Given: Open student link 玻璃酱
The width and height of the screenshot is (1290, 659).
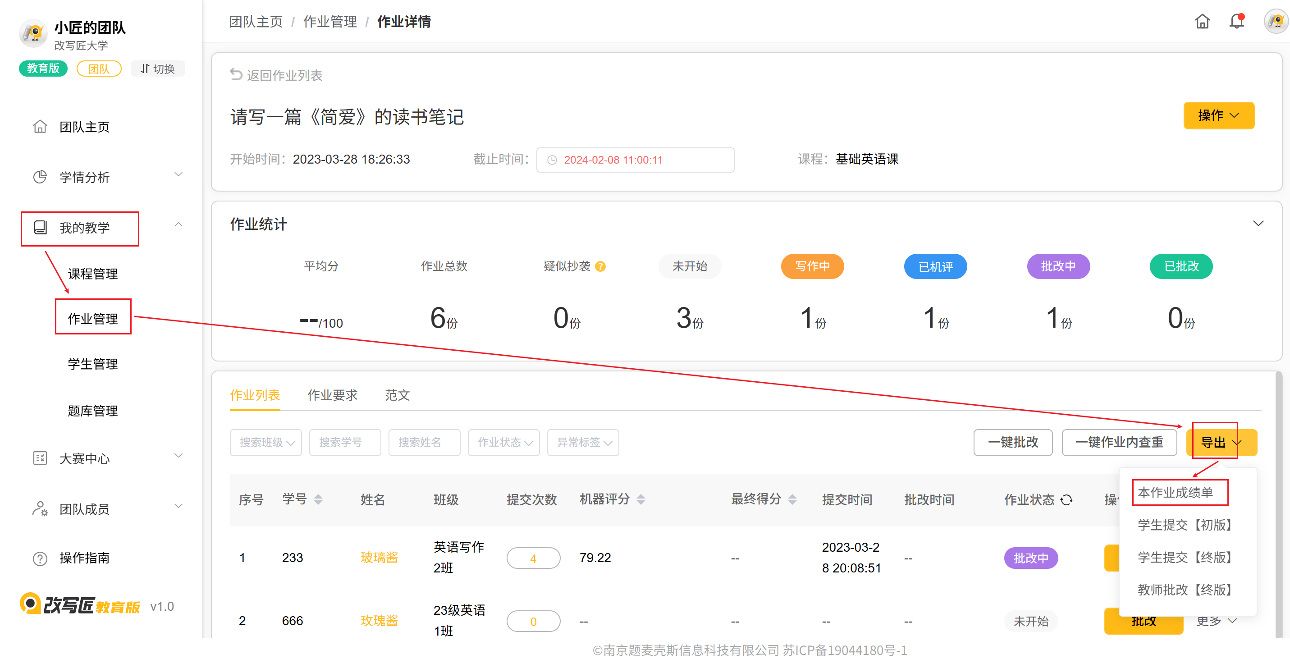Looking at the screenshot, I should 379,558.
